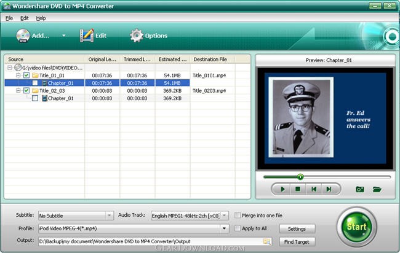Image resolution: width=400 pixels, height=253 pixels.
Task: Minimize the converter window
Action: pos(375,6)
